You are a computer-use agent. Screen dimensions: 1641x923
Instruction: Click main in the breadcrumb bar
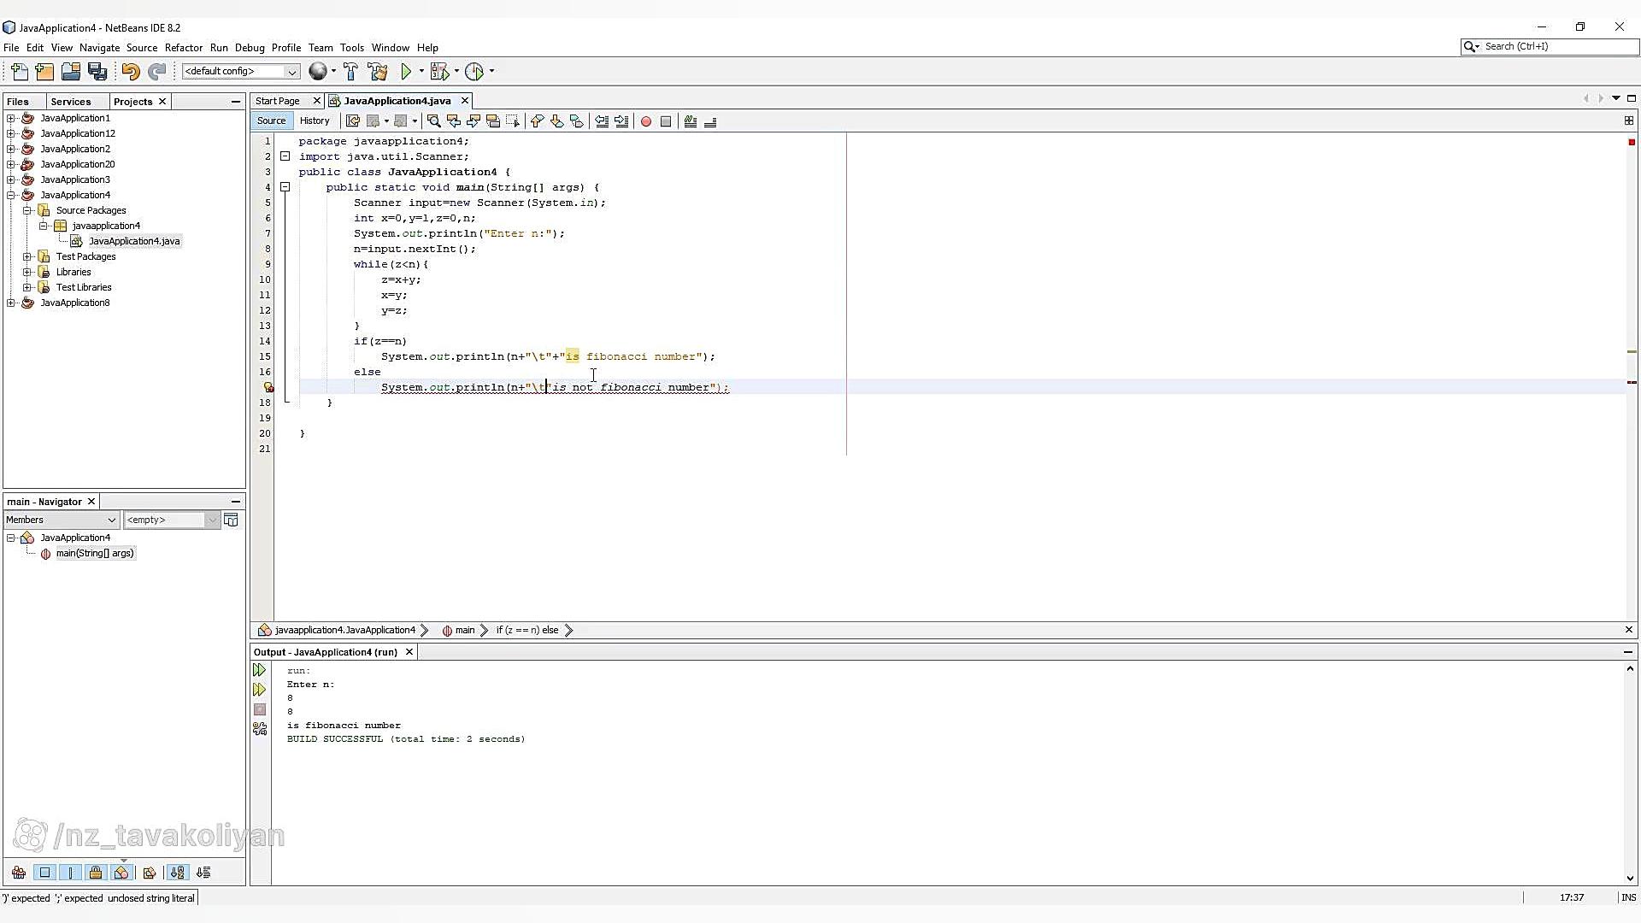[x=465, y=631]
